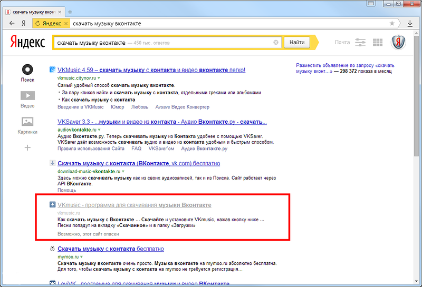
Task: Open a new browser tab
Action: (70, 12)
